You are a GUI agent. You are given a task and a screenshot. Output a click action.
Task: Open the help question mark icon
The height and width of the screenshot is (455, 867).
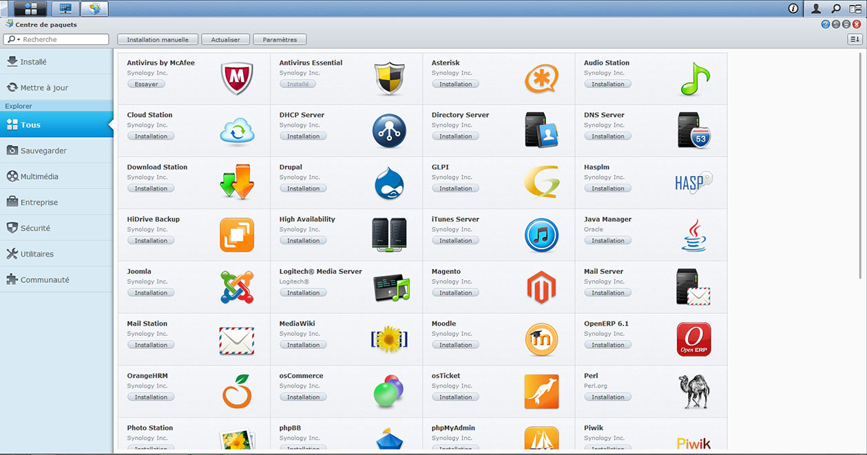[826, 24]
